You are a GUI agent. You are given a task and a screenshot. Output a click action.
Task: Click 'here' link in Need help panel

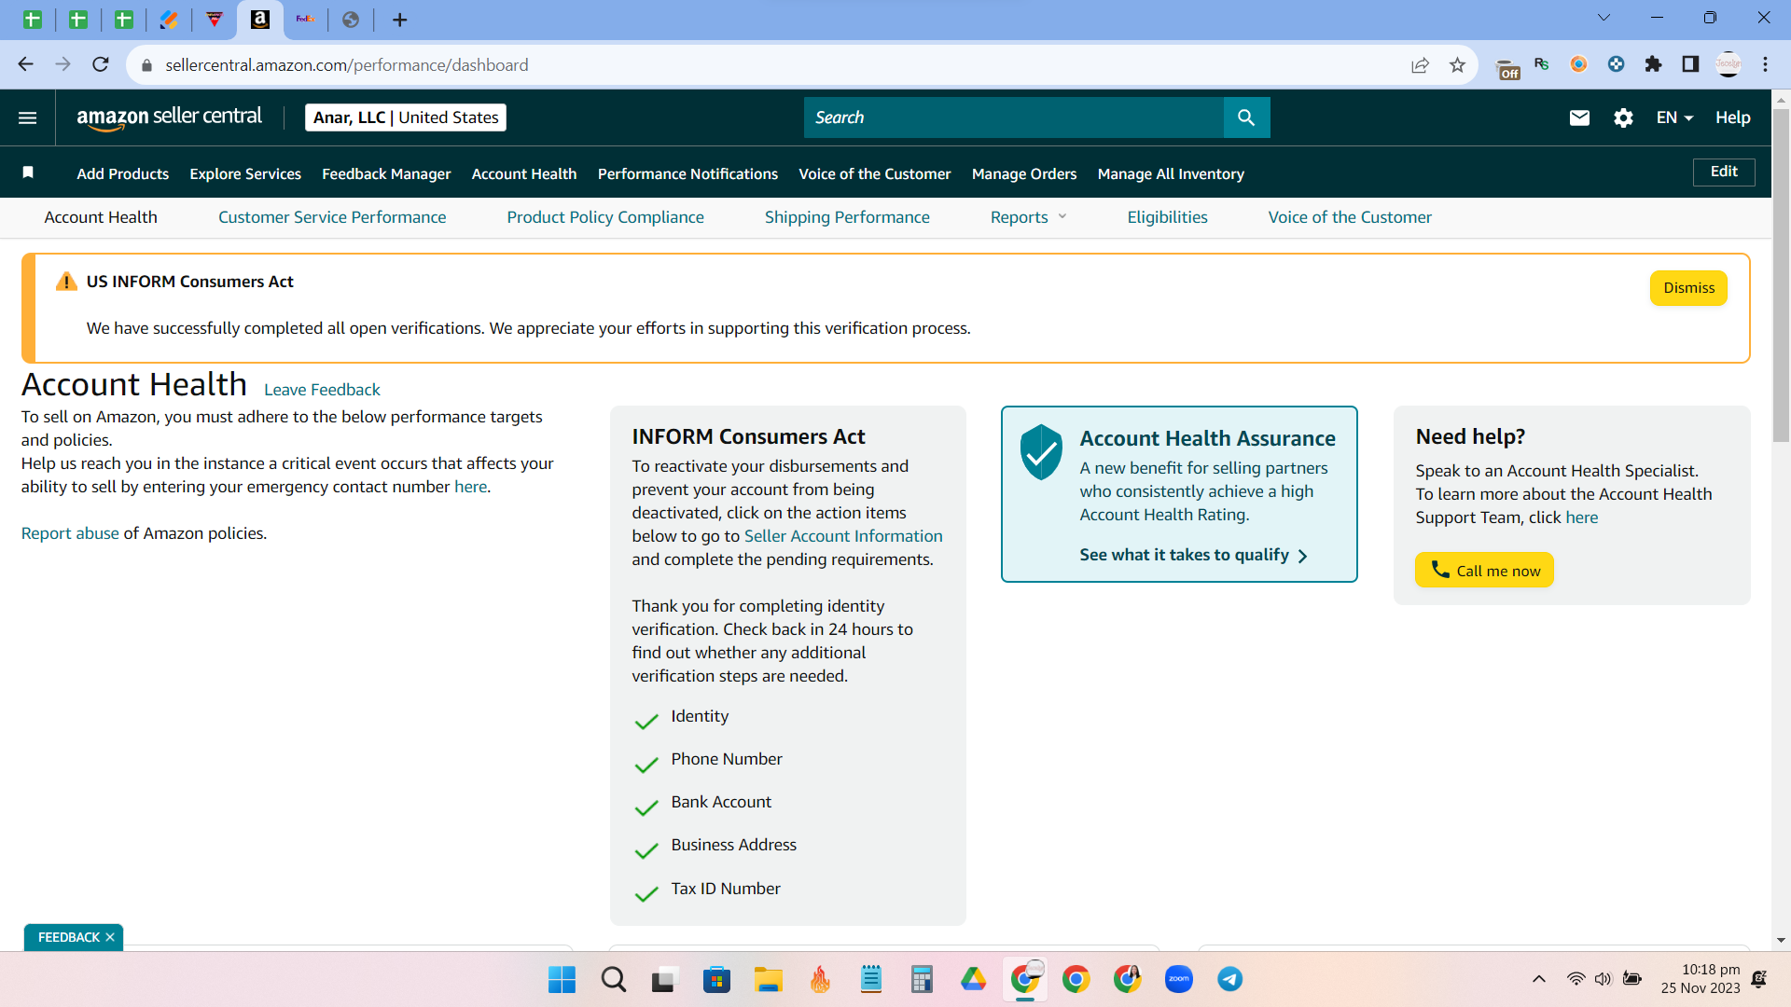click(1581, 517)
